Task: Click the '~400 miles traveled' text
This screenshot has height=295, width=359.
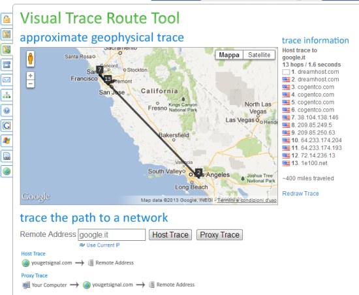Action: pyautogui.click(x=308, y=178)
